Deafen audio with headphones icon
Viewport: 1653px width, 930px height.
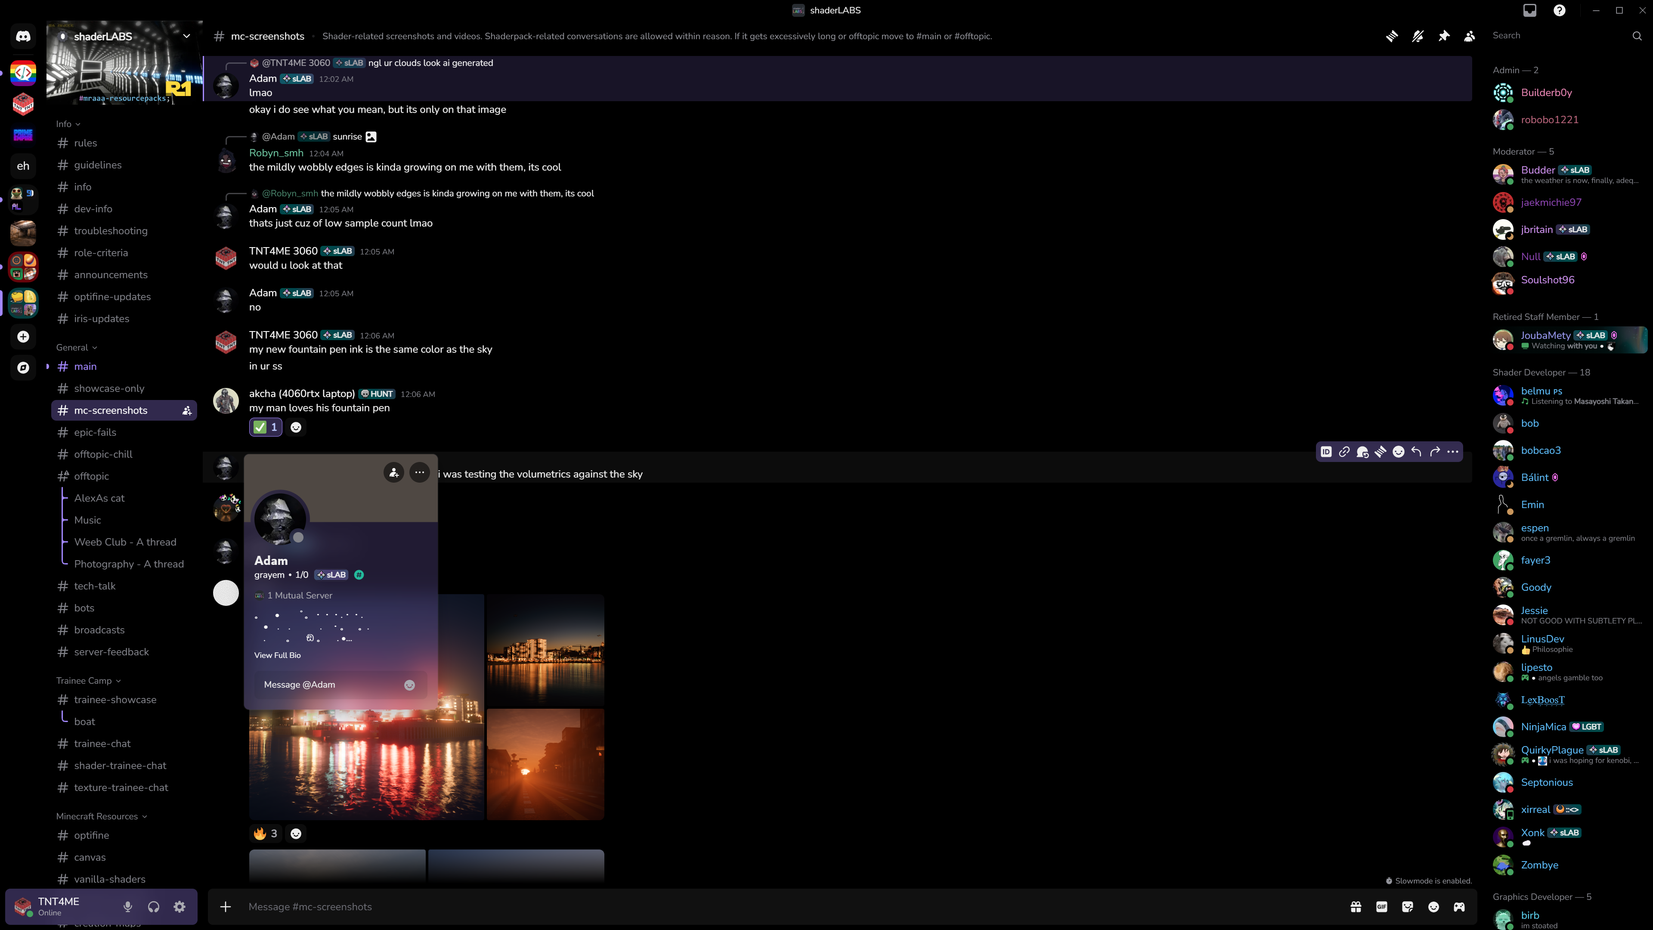point(153,906)
